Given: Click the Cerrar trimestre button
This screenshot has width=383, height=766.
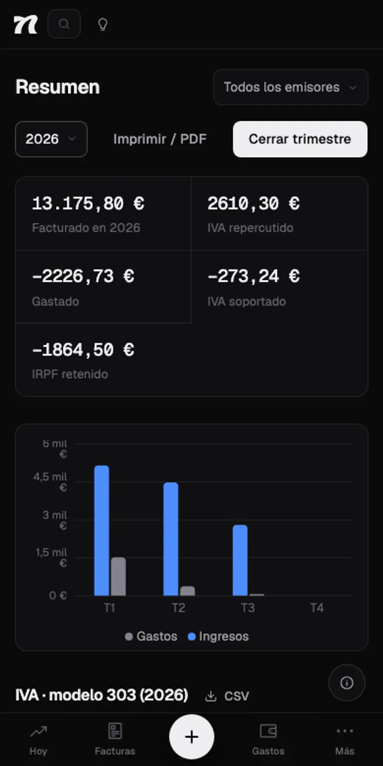Looking at the screenshot, I should tap(300, 139).
